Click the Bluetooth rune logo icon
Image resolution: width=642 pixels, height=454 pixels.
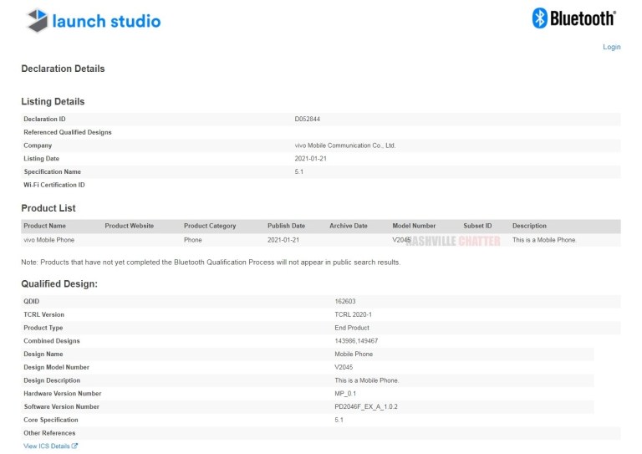540,18
